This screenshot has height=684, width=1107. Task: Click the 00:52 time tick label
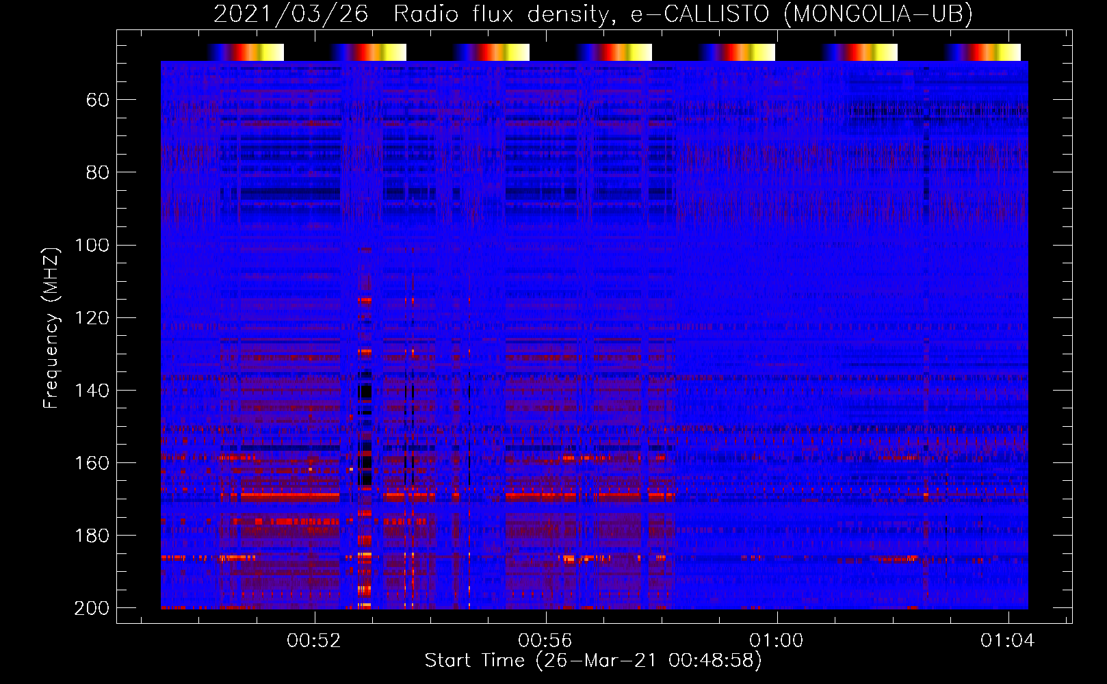[x=314, y=641]
